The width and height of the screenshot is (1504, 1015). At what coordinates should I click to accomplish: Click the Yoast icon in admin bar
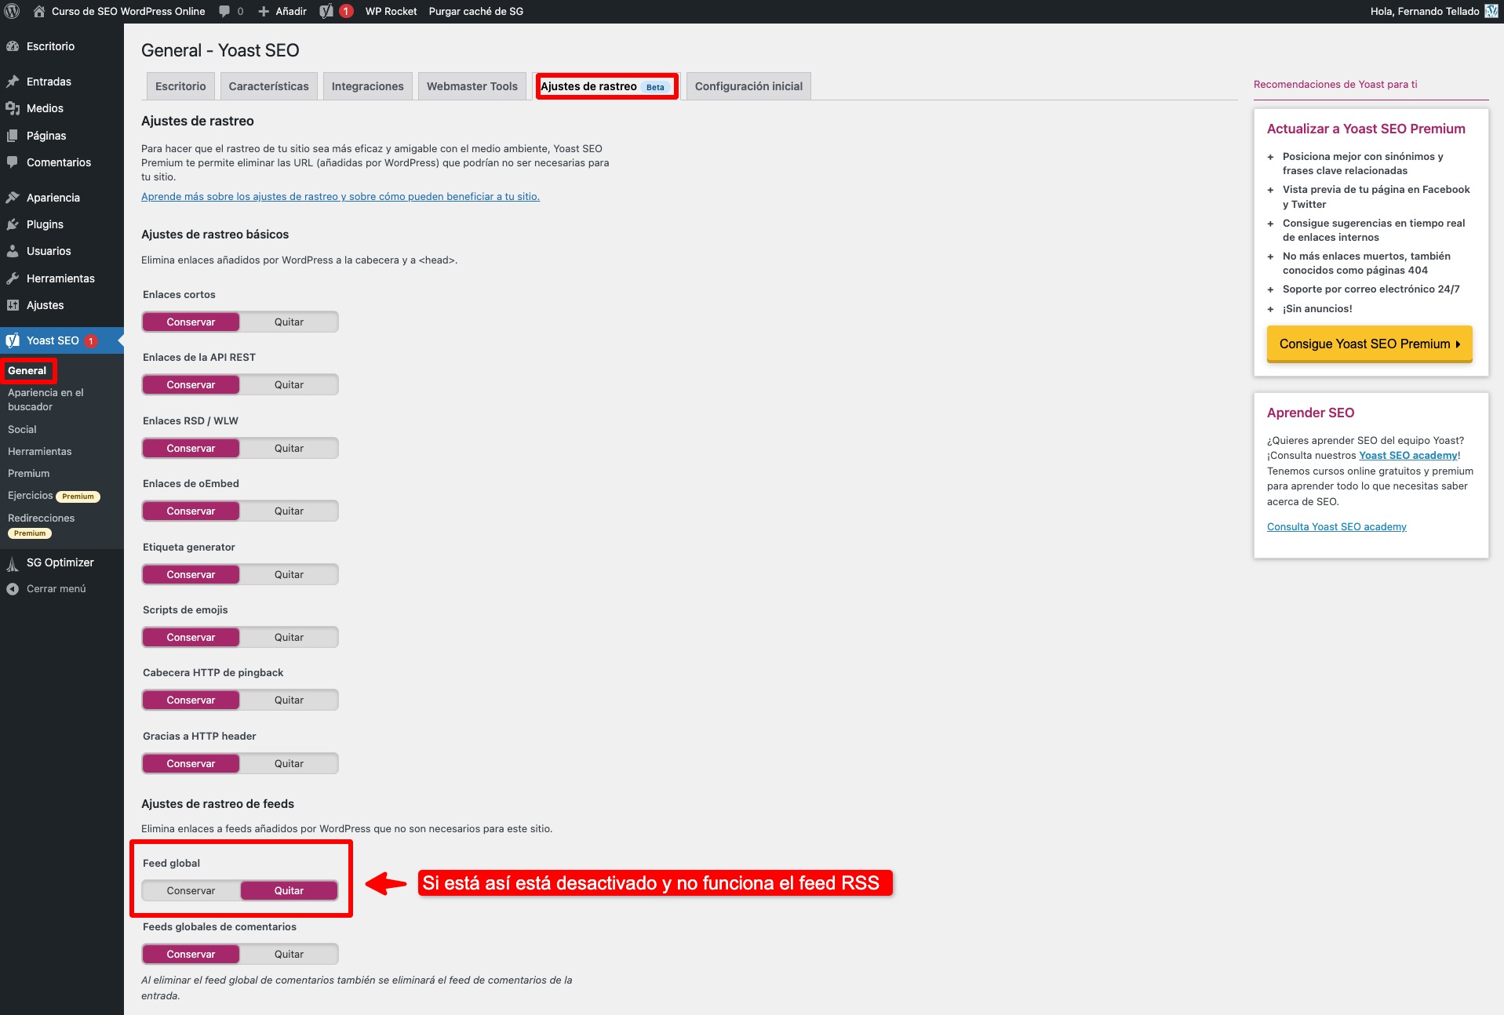(327, 11)
